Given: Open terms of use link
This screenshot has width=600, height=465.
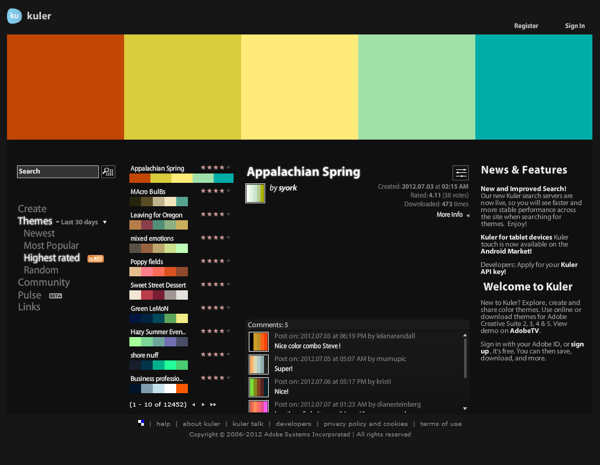Looking at the screenshot, I should pos(441,424).
